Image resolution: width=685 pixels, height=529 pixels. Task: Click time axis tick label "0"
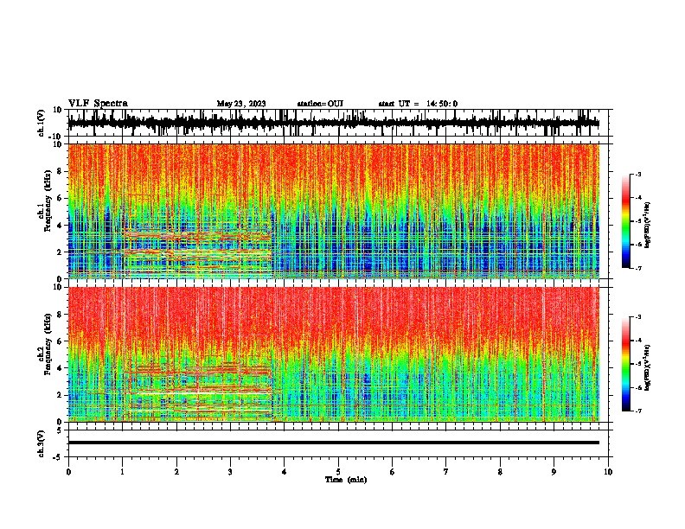(68, 472)
